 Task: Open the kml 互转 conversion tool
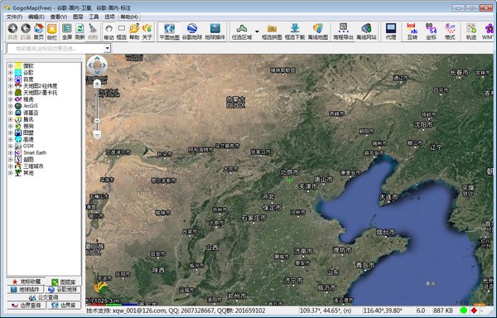tap(412, 31)
